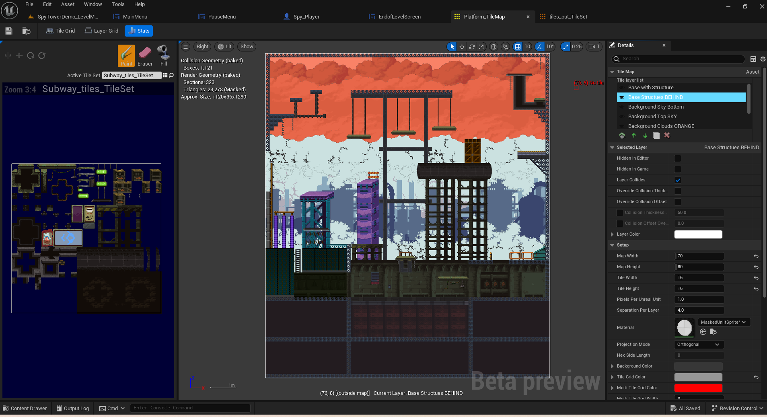Collapse the Selected Layer section
The height and width of the screenshot is (417, 767).
coord(612,148)
